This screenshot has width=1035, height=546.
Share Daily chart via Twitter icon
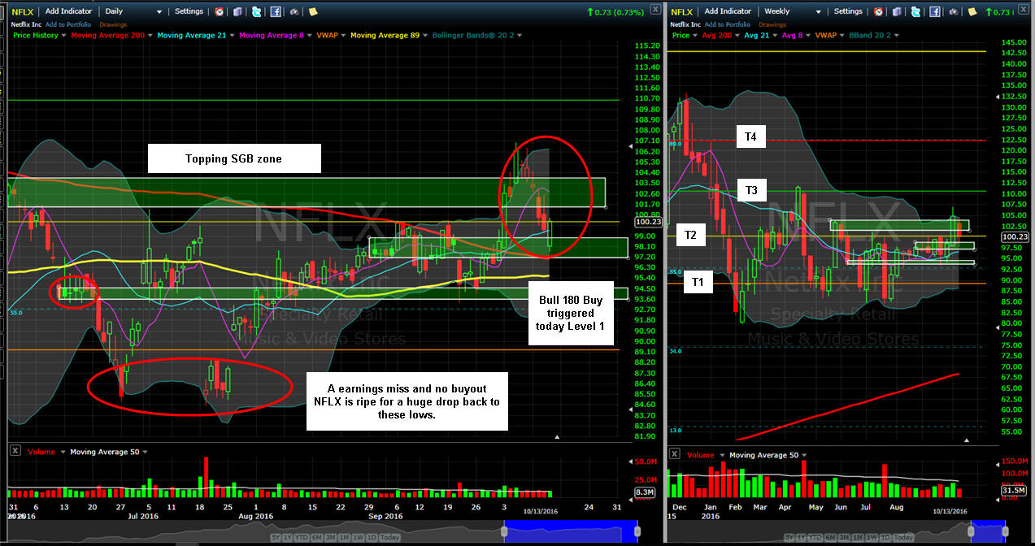point(256,11)
